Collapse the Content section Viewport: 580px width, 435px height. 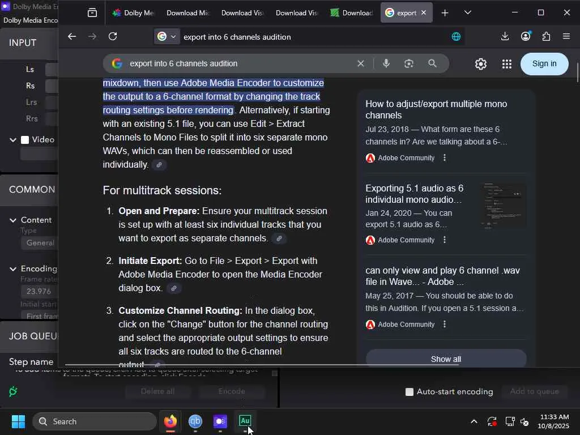(x=13, y=220)
